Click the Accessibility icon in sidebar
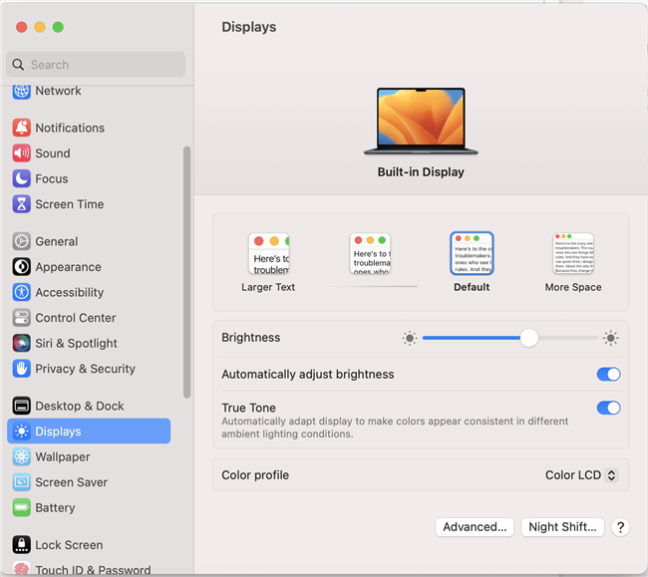648x577 pixels. tap(21, 292)
